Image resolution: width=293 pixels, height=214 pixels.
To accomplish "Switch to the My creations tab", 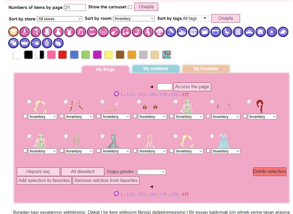I will pyautogui.click(x=156, y=69).
